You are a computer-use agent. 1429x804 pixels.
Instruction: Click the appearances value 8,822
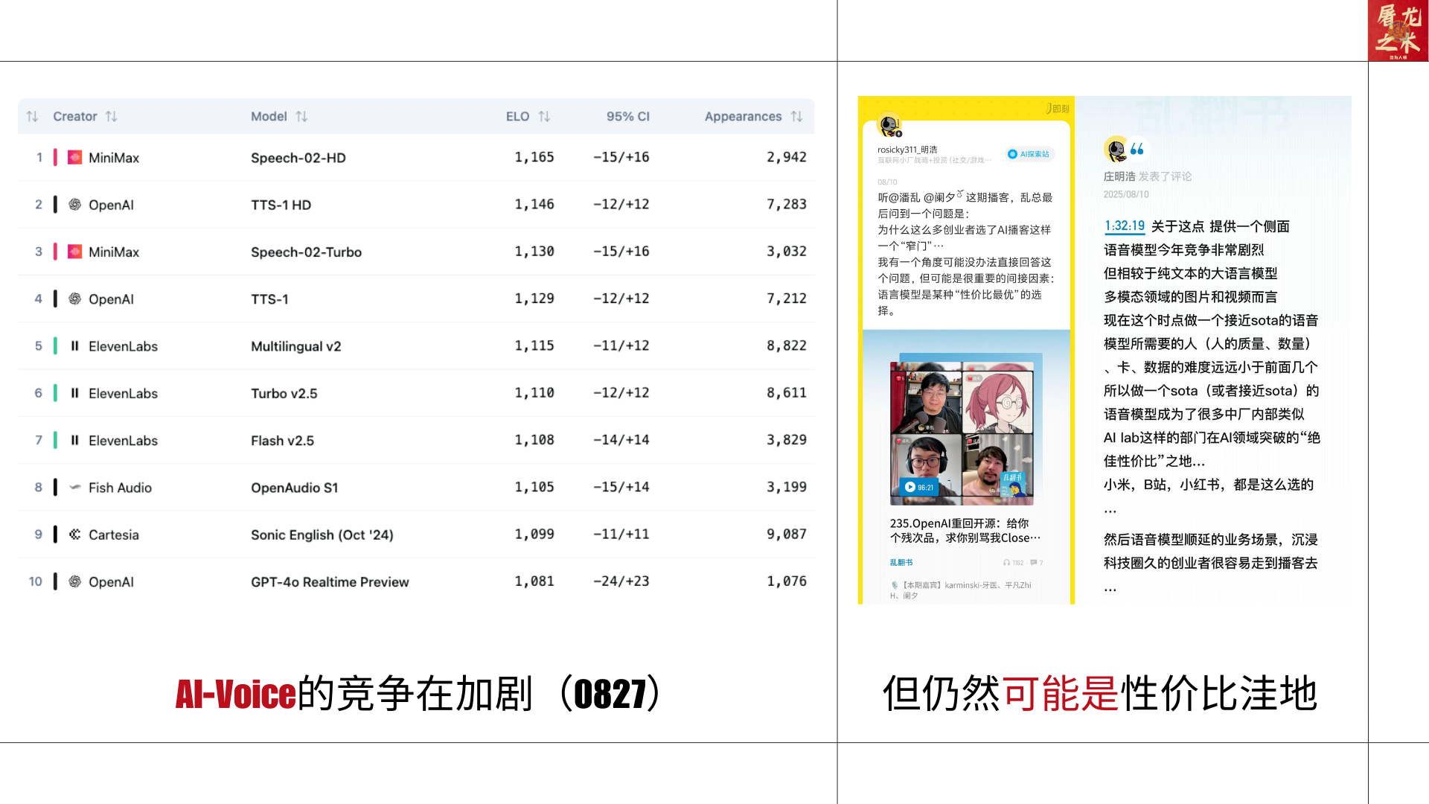[x=787, y=345]
